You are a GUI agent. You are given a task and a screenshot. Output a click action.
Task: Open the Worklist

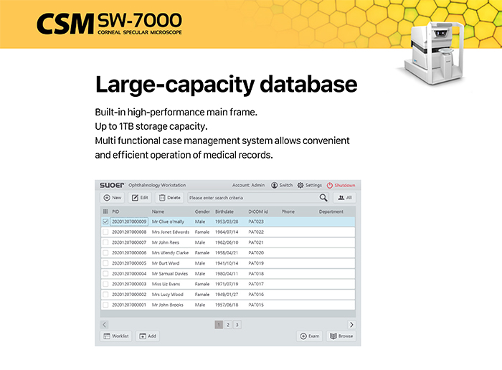tap(116, 336)
